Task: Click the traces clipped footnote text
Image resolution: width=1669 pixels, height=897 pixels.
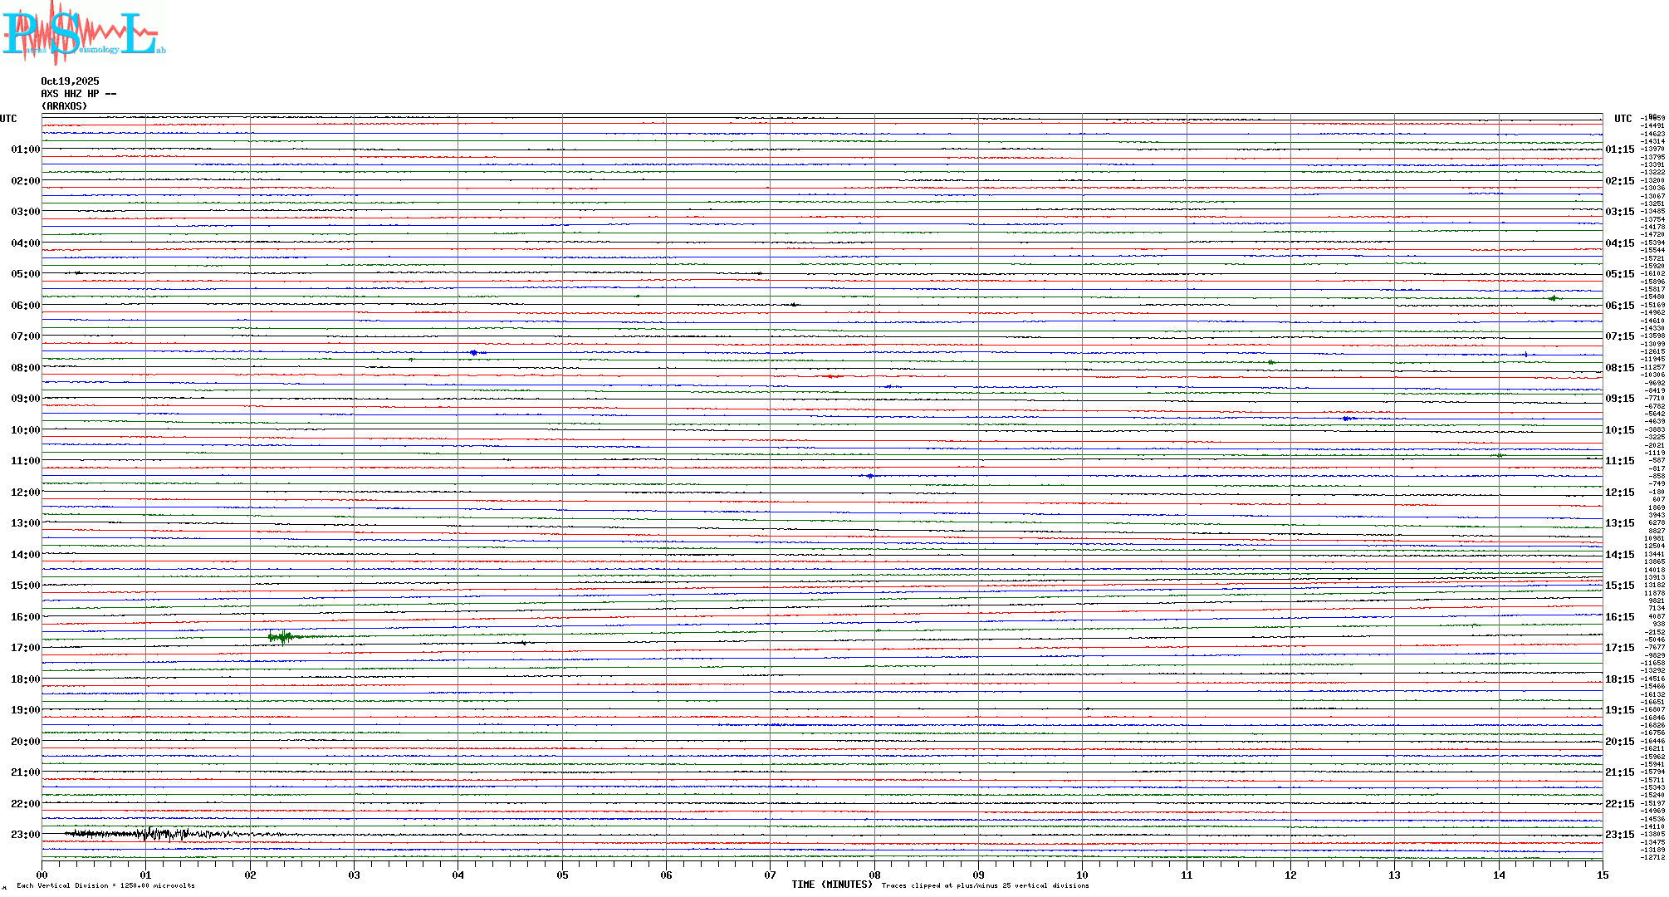Action: coord(985,886)
